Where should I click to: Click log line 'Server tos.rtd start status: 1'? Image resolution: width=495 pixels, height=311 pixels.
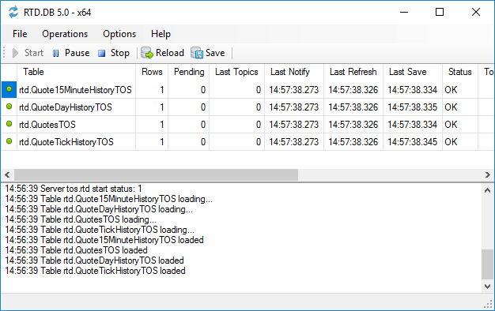[74, 189]
